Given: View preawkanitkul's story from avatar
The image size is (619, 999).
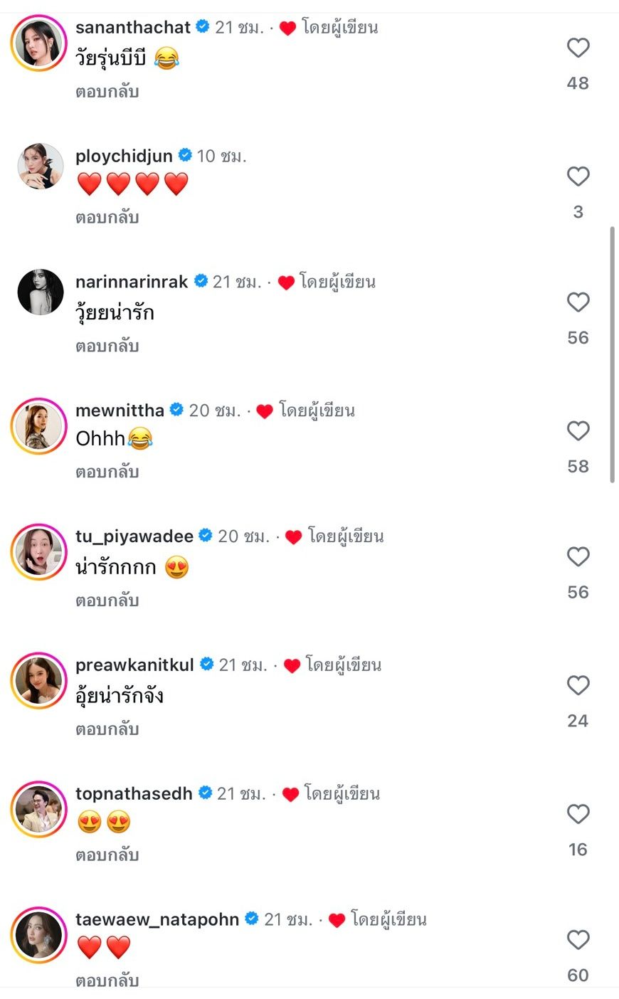Looking at the screenshot, I should click(x=39, y=680).
